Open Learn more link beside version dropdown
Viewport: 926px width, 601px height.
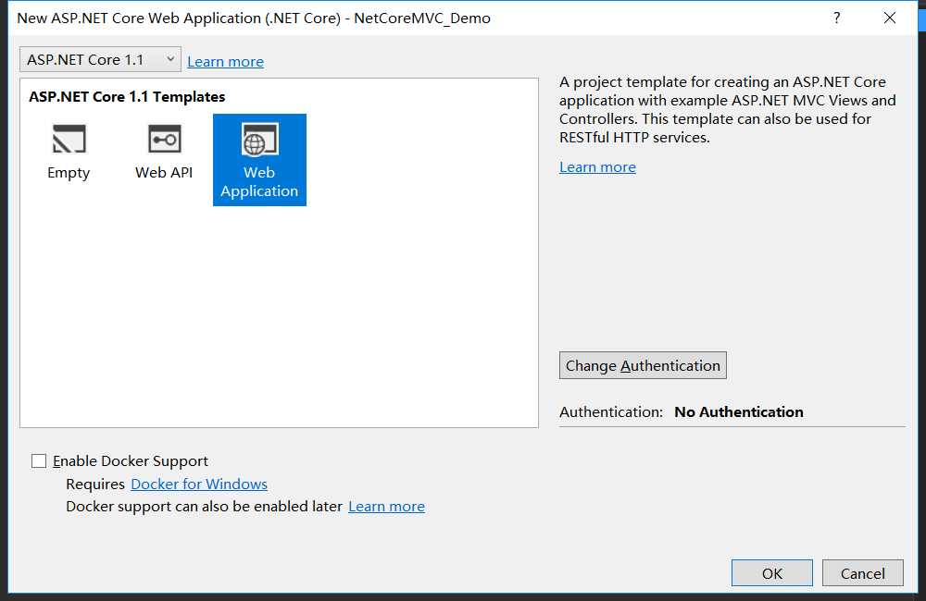[x=225, y=62]
